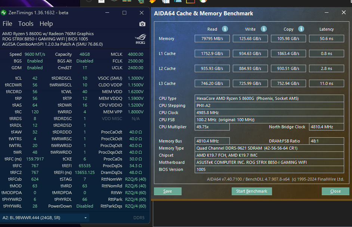
Task: Open the A2: BL.9BWWR.444 memory module dropdown
Action: pyautogui.click(x=45, y=218)
